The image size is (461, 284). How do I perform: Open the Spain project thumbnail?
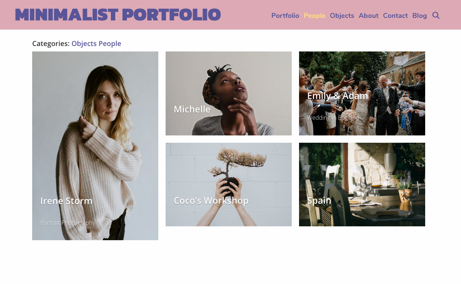(362, 184)
